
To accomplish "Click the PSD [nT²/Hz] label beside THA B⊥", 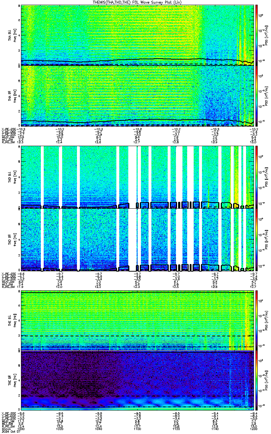I will coord(266,35).
